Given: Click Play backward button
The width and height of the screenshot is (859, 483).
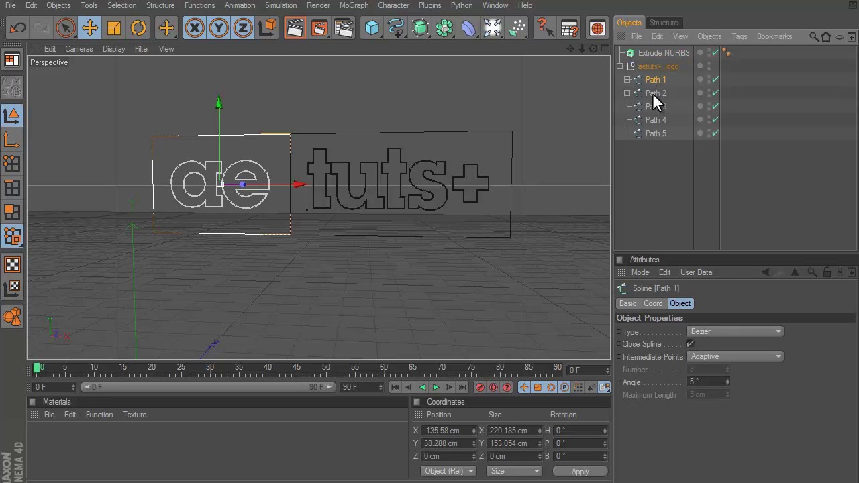Looking at the screenshot, I should [422, 387].
